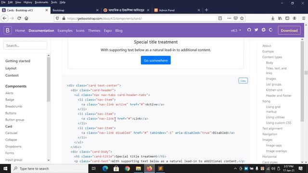Open a new browser tab

coord(206,10)
